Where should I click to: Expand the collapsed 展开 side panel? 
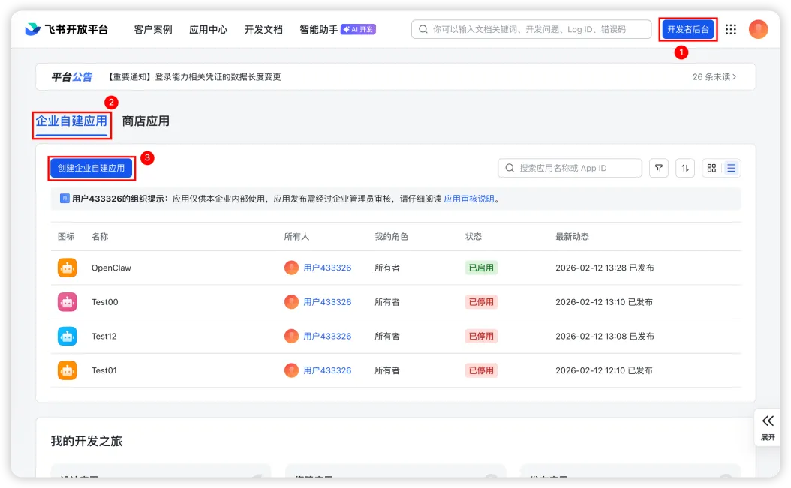tap(767, 427)
